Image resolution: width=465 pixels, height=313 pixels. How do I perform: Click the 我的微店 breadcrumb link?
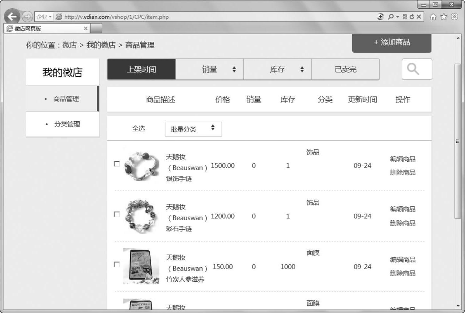(x=101, y=45)
